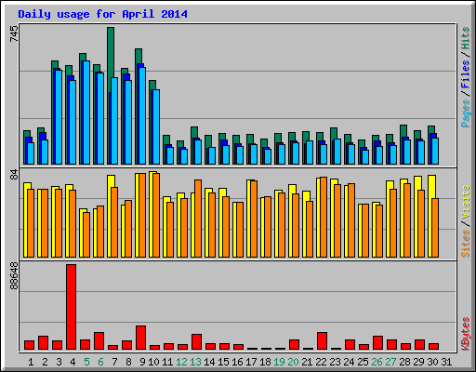Click day label 31 on x-axis
The width and height of the screenshot is (476, 372).
point(446,362)
